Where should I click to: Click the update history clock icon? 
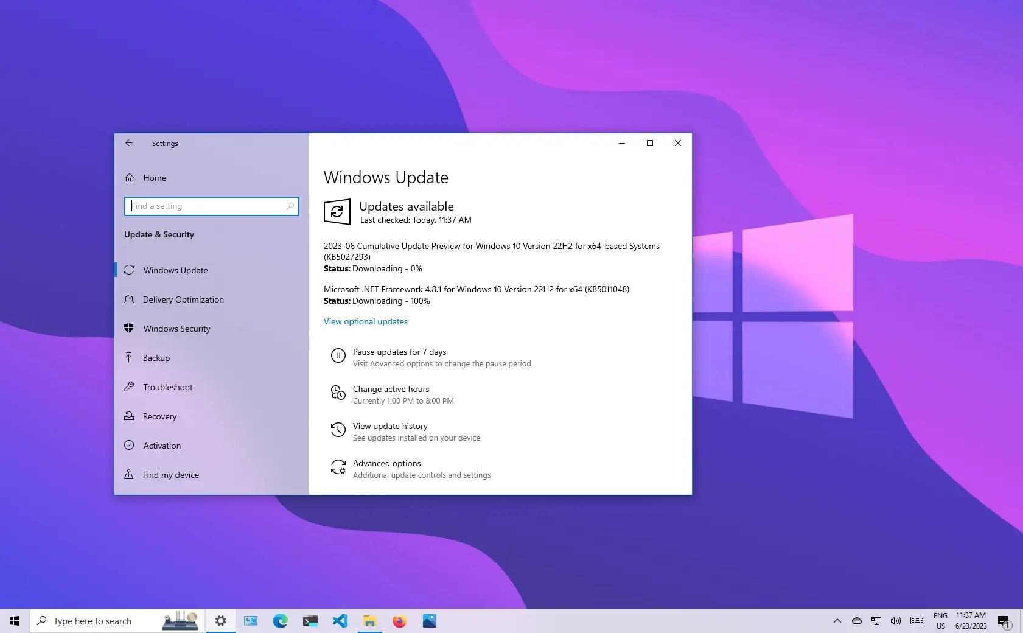point(338,430)
